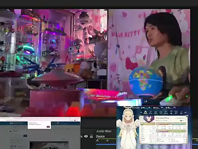This screenshot has height=149, width=198.
Task: Select the character silhouette icon in game menu
Action: coord(145,112)
